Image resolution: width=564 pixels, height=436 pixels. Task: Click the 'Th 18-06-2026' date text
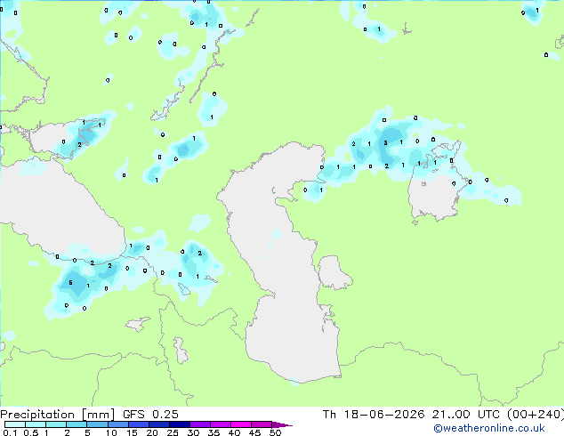374,415
